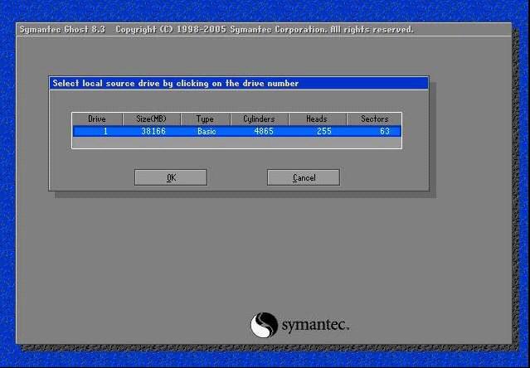Click the Heads column header
530x368 pixels.
tap(317, 119)
